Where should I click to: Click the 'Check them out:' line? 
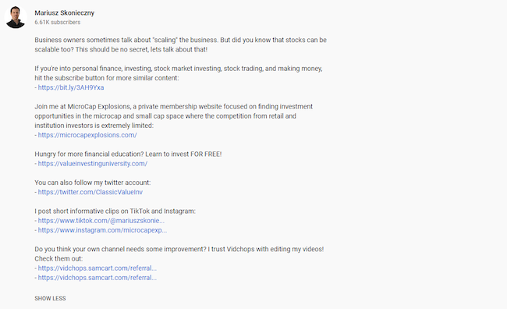[58, 258]
